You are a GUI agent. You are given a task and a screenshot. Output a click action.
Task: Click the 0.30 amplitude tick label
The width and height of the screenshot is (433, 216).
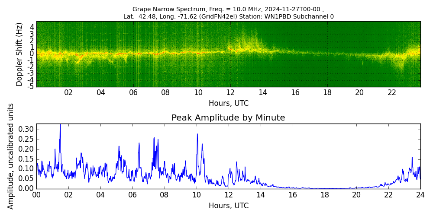coord(26,130)
